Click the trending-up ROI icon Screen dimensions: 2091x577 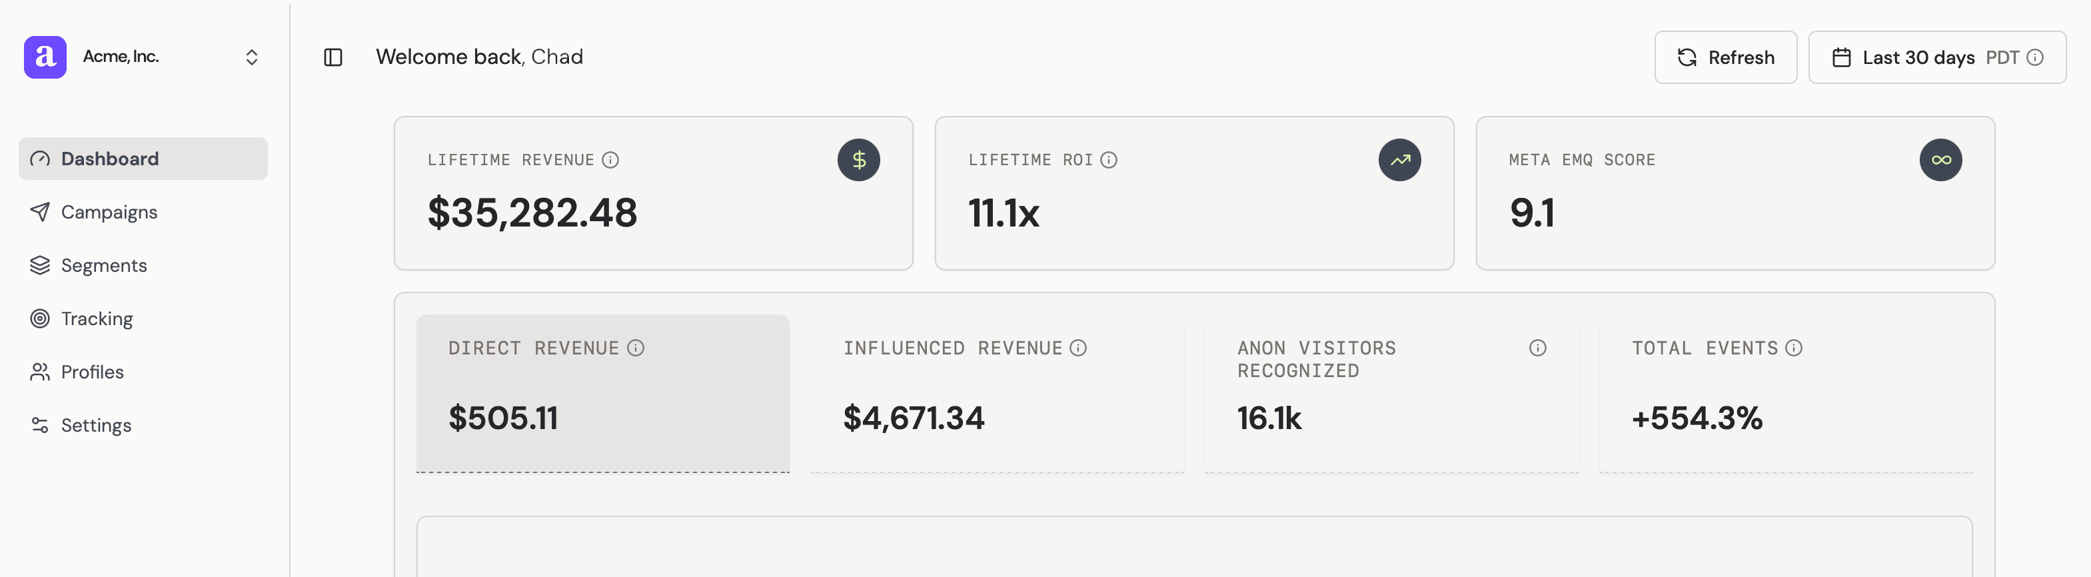pyautogui.click(x=1399, y=160)
